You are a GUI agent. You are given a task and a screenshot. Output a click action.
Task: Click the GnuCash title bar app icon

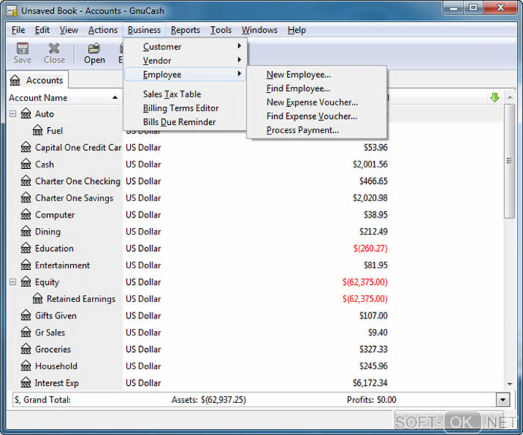12,11
